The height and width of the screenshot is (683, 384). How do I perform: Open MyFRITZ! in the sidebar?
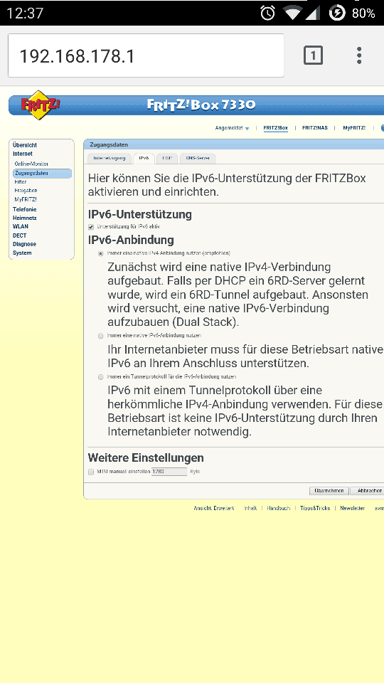[26, 199]
